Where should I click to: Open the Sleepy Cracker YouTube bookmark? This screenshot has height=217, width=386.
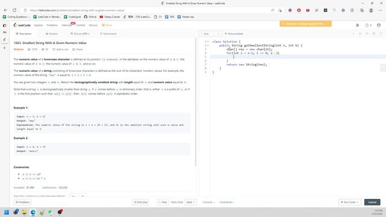110,17
